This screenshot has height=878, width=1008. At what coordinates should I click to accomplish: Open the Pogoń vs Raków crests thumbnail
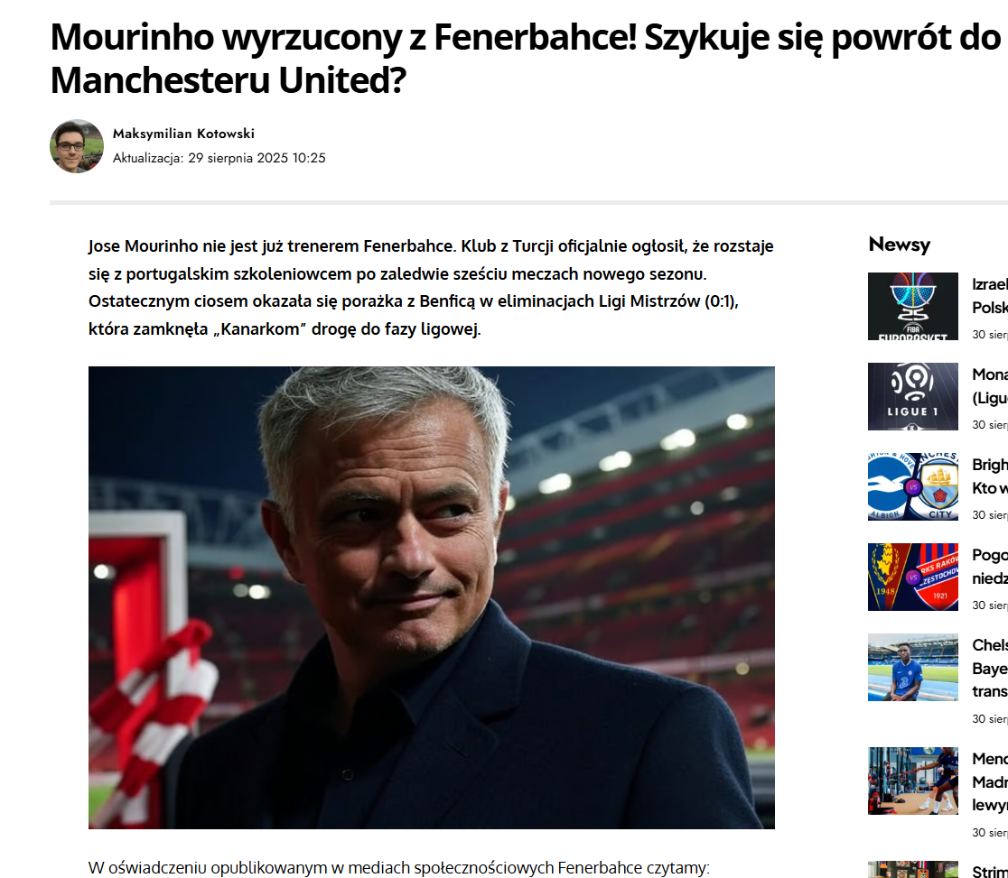pos(913,577)
